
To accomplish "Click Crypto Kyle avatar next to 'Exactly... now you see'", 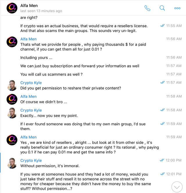I will point(12,113).
